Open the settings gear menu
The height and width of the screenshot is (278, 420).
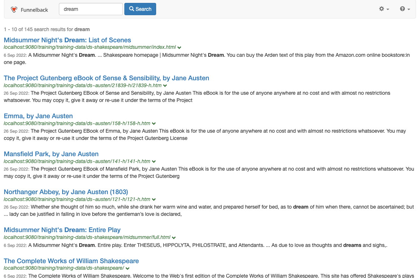point(382,9)
